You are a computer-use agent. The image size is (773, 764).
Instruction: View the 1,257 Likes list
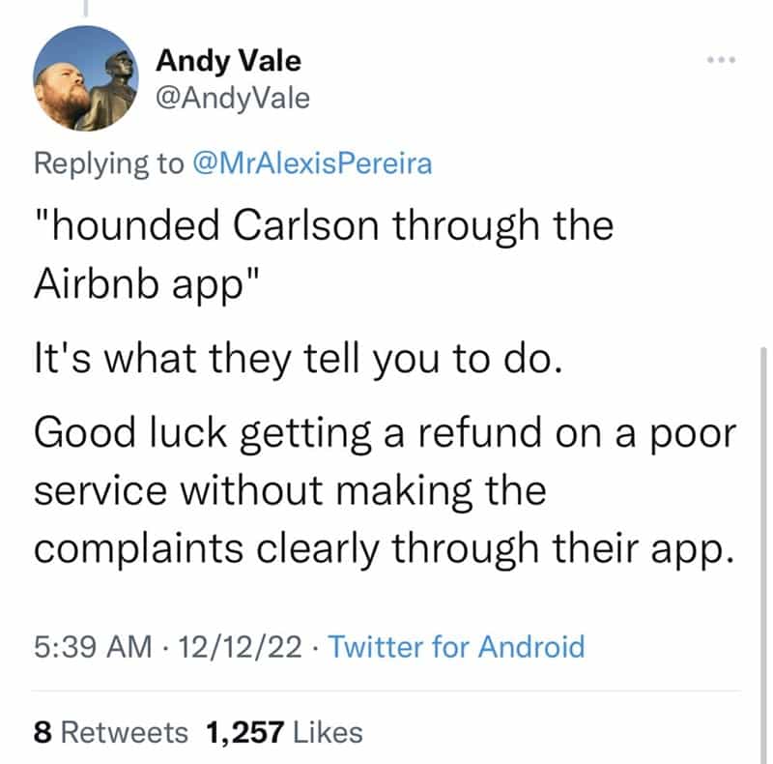[283, 732]
